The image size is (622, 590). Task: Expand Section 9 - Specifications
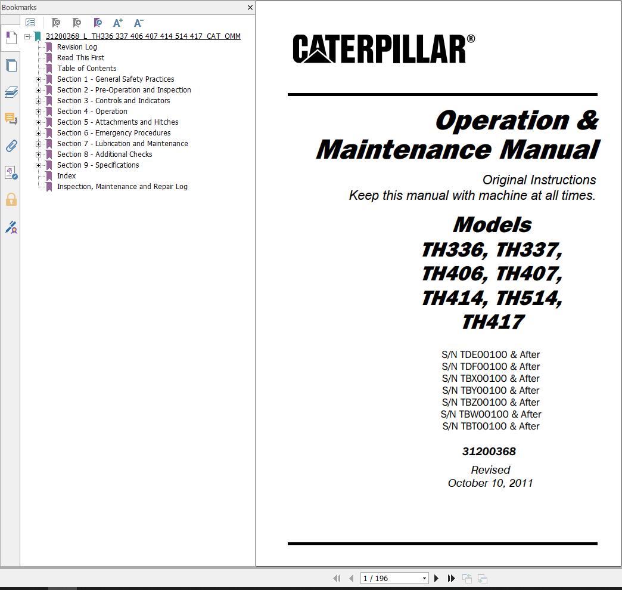coord(39,165)
